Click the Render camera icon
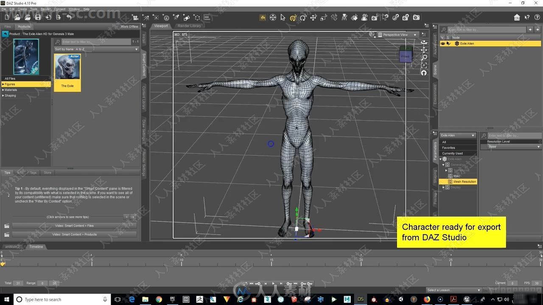This screenshot has width=543, height=305. [x=417, y=17]
